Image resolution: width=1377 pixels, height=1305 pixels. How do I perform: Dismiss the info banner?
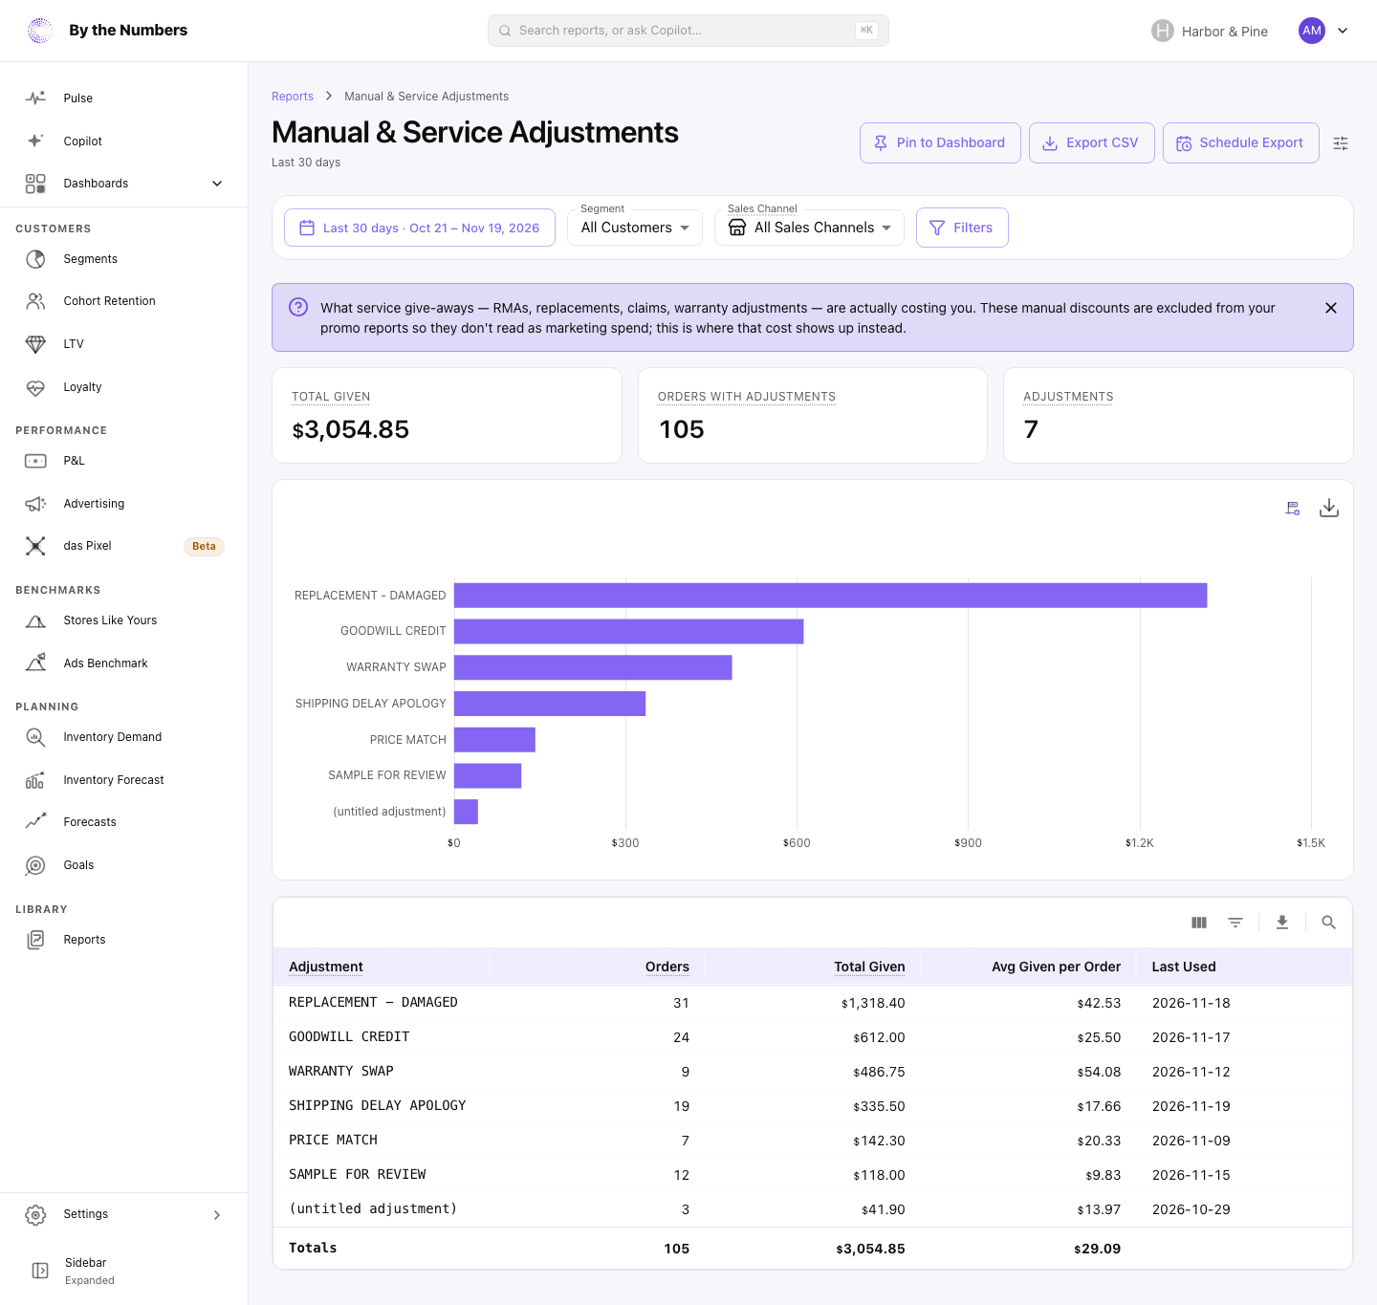pos(1331,308)
